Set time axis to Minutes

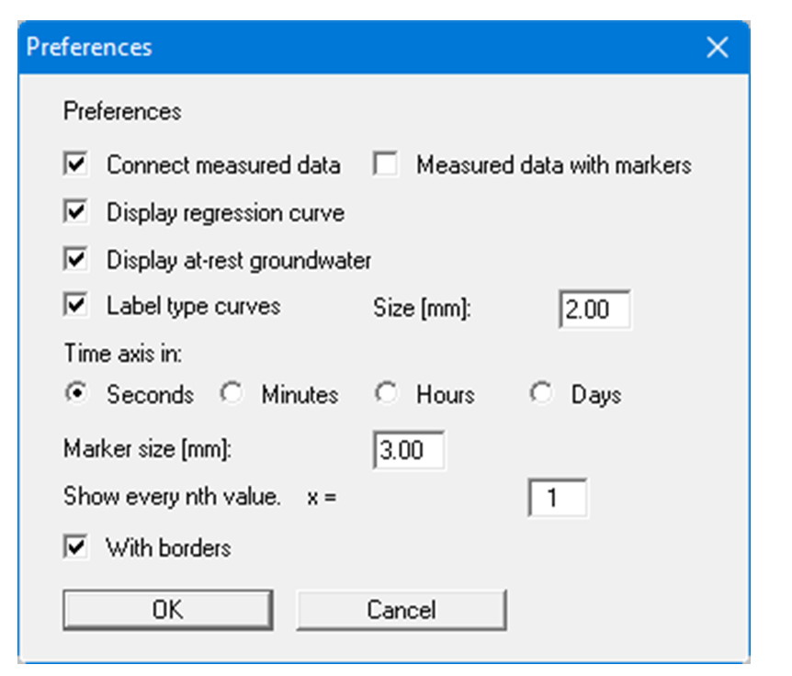pos(231,395)
